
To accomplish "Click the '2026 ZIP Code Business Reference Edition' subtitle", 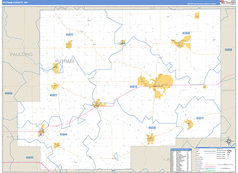I will (x=202, y=4).
